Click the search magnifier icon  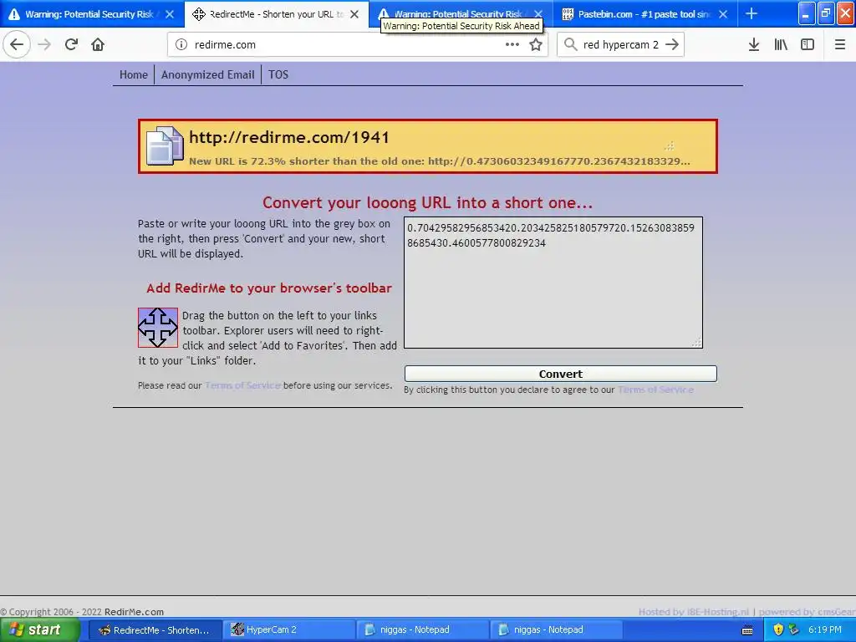tap(570, 44)
